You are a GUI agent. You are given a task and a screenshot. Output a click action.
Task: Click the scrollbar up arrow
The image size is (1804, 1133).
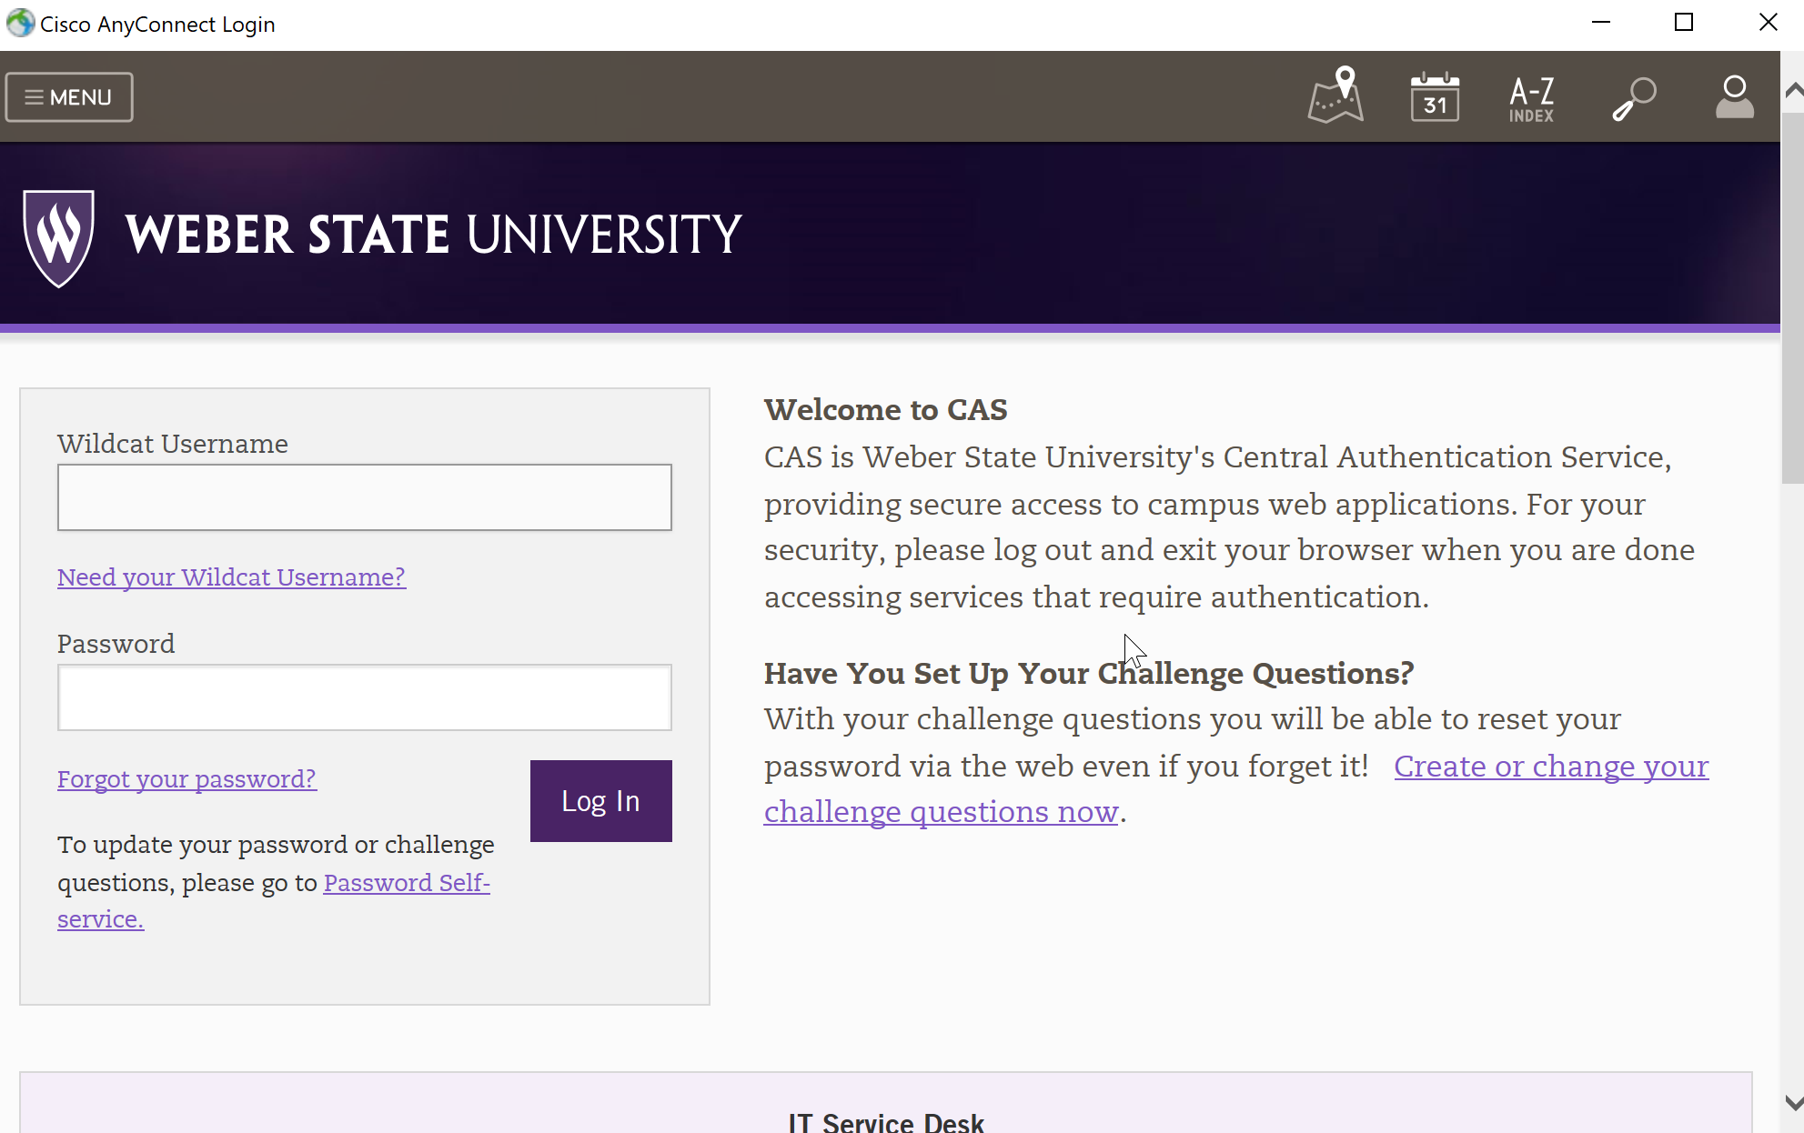tap(1793, 89)
